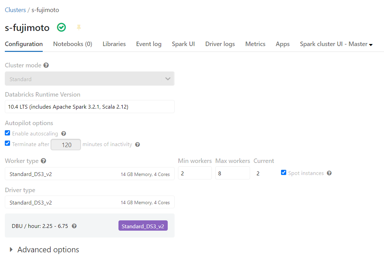Click s-fujimoto in the breadcrumb
This screenshot has width=384, height=264.
45,10
